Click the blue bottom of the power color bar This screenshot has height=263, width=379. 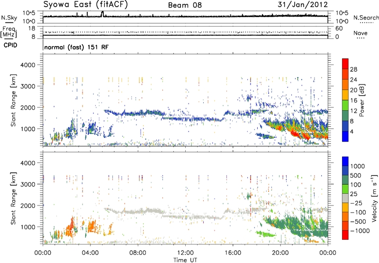coord(345,137)
